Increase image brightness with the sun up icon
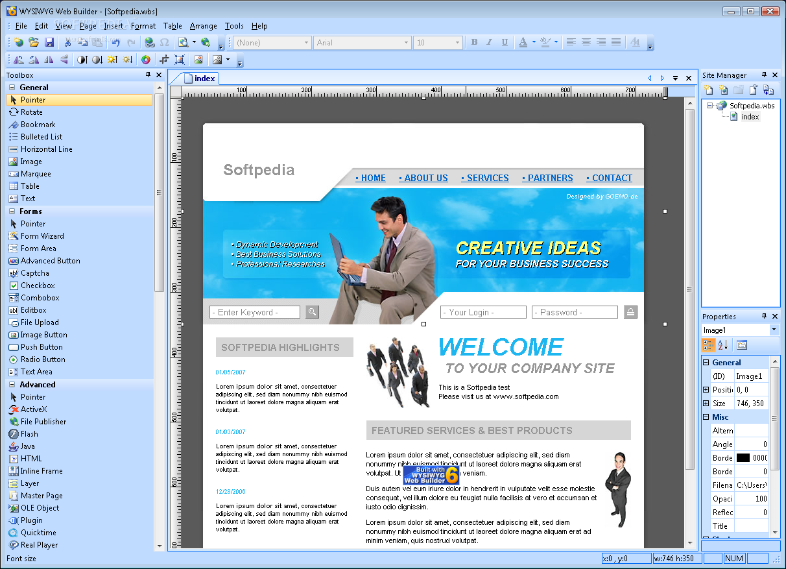 point(112,60)
